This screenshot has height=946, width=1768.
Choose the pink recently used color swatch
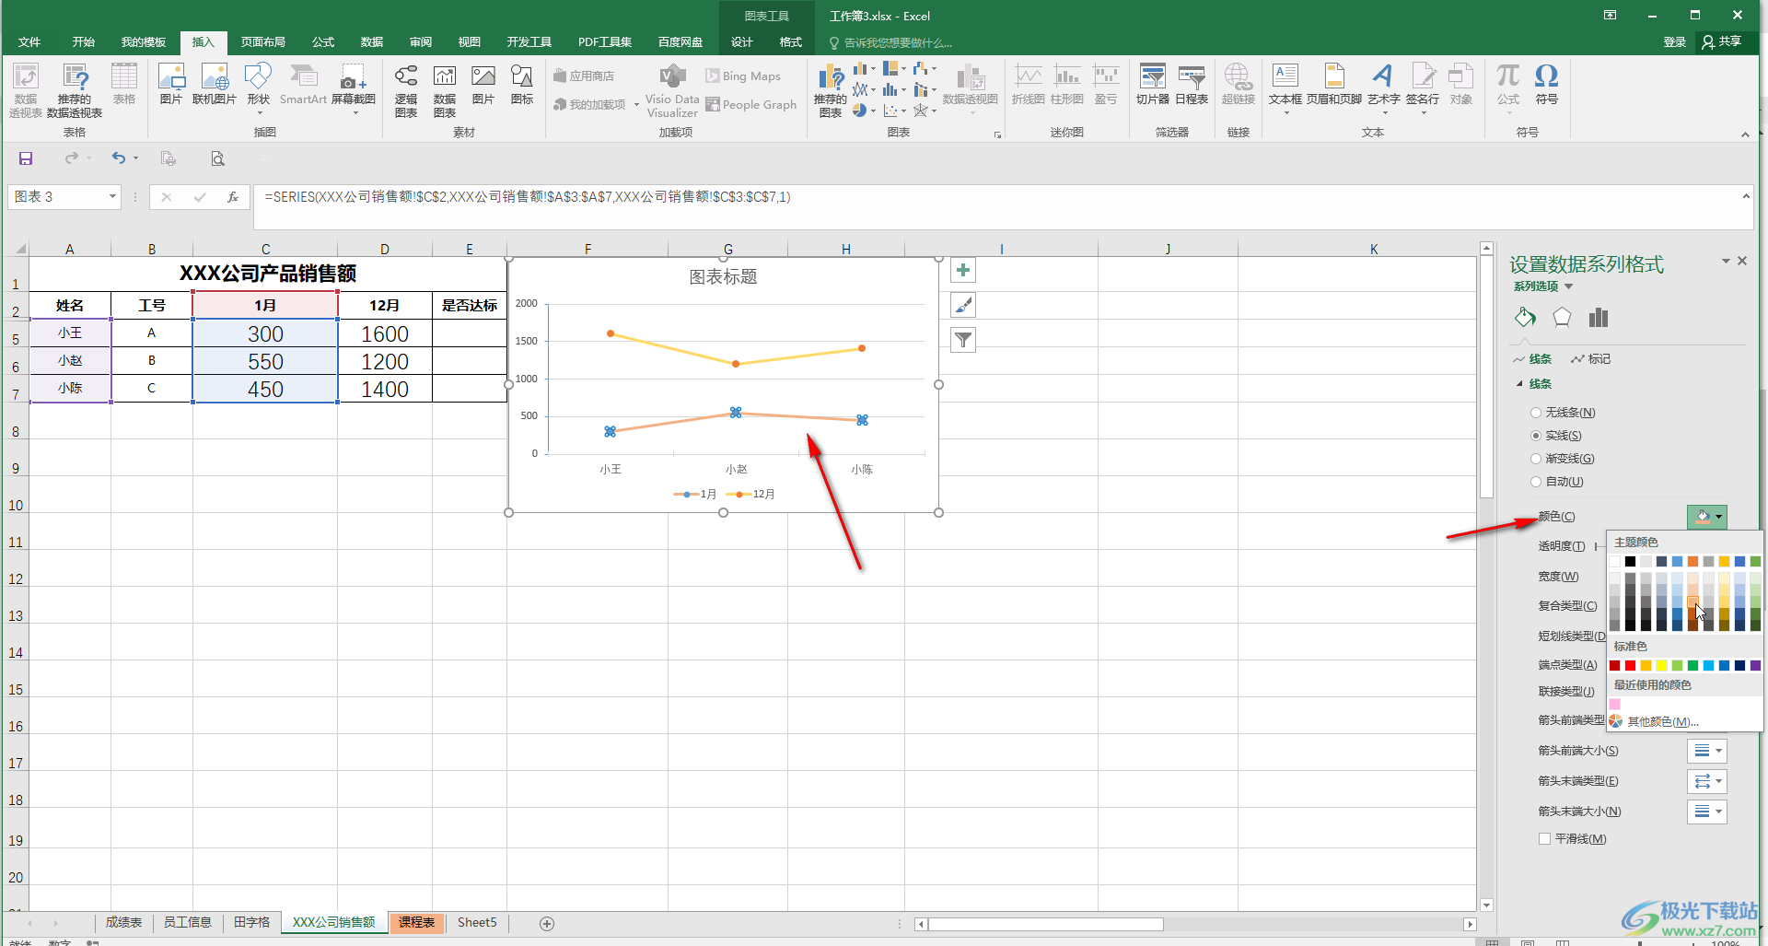point(1614,705)
